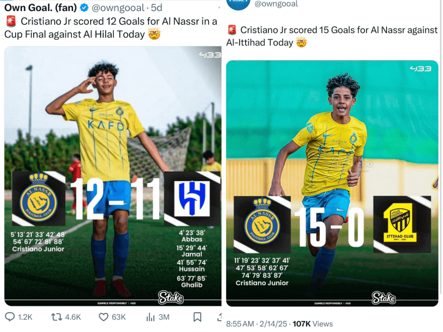Open the 15-0 Al Nassr vs Ittihad image

(x=332, y=184)
